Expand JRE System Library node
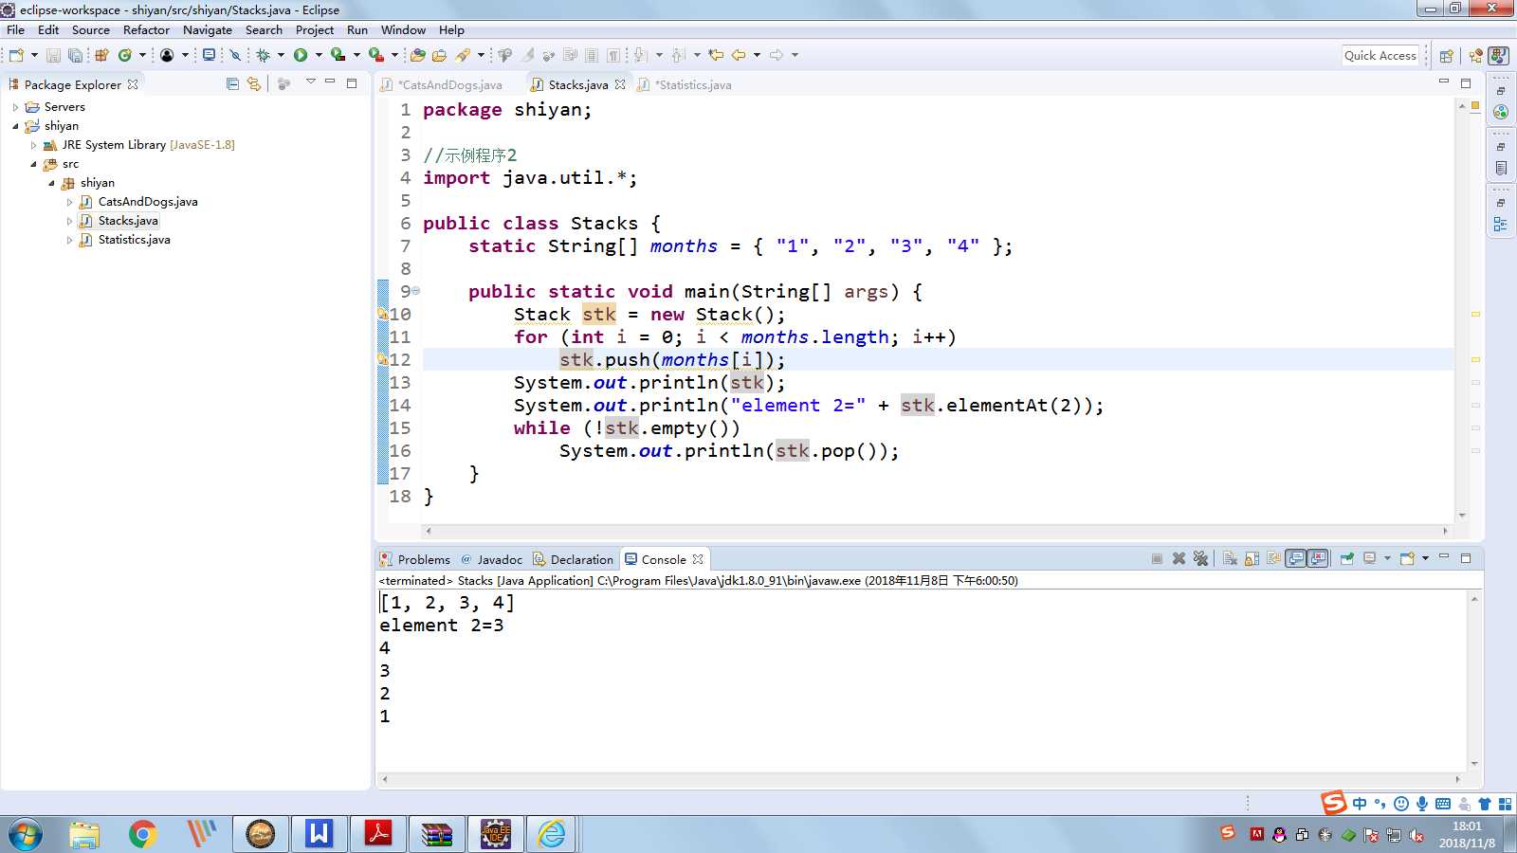1517x853 pixels. [x=33, y=145]
